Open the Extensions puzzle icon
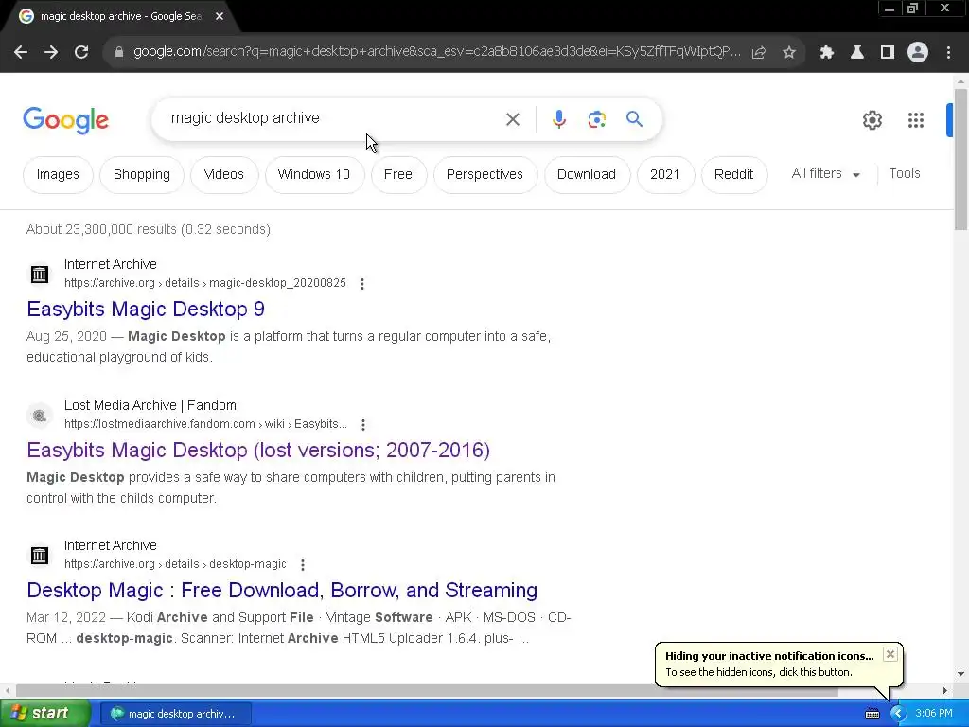Viewport: 969px width, 727px height. [827, 53]
